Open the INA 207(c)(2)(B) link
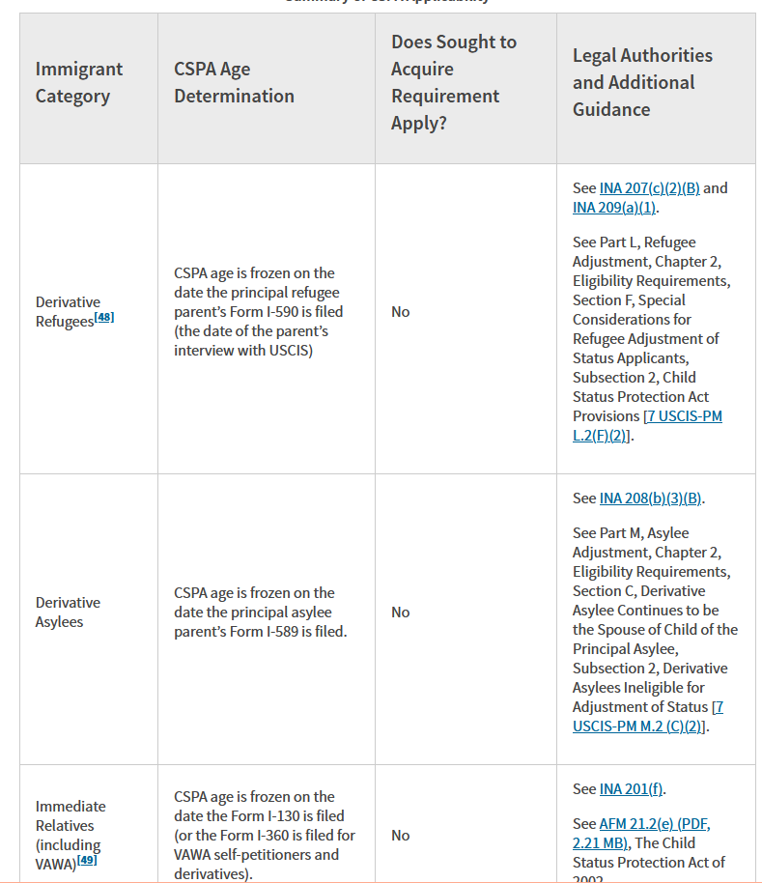 649,188
